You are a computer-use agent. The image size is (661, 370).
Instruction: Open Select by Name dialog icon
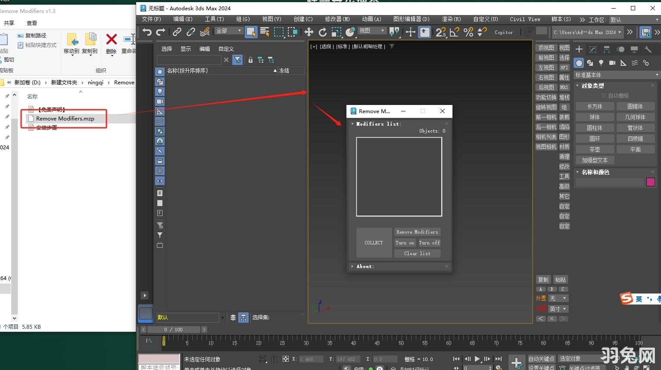(265, 32)
